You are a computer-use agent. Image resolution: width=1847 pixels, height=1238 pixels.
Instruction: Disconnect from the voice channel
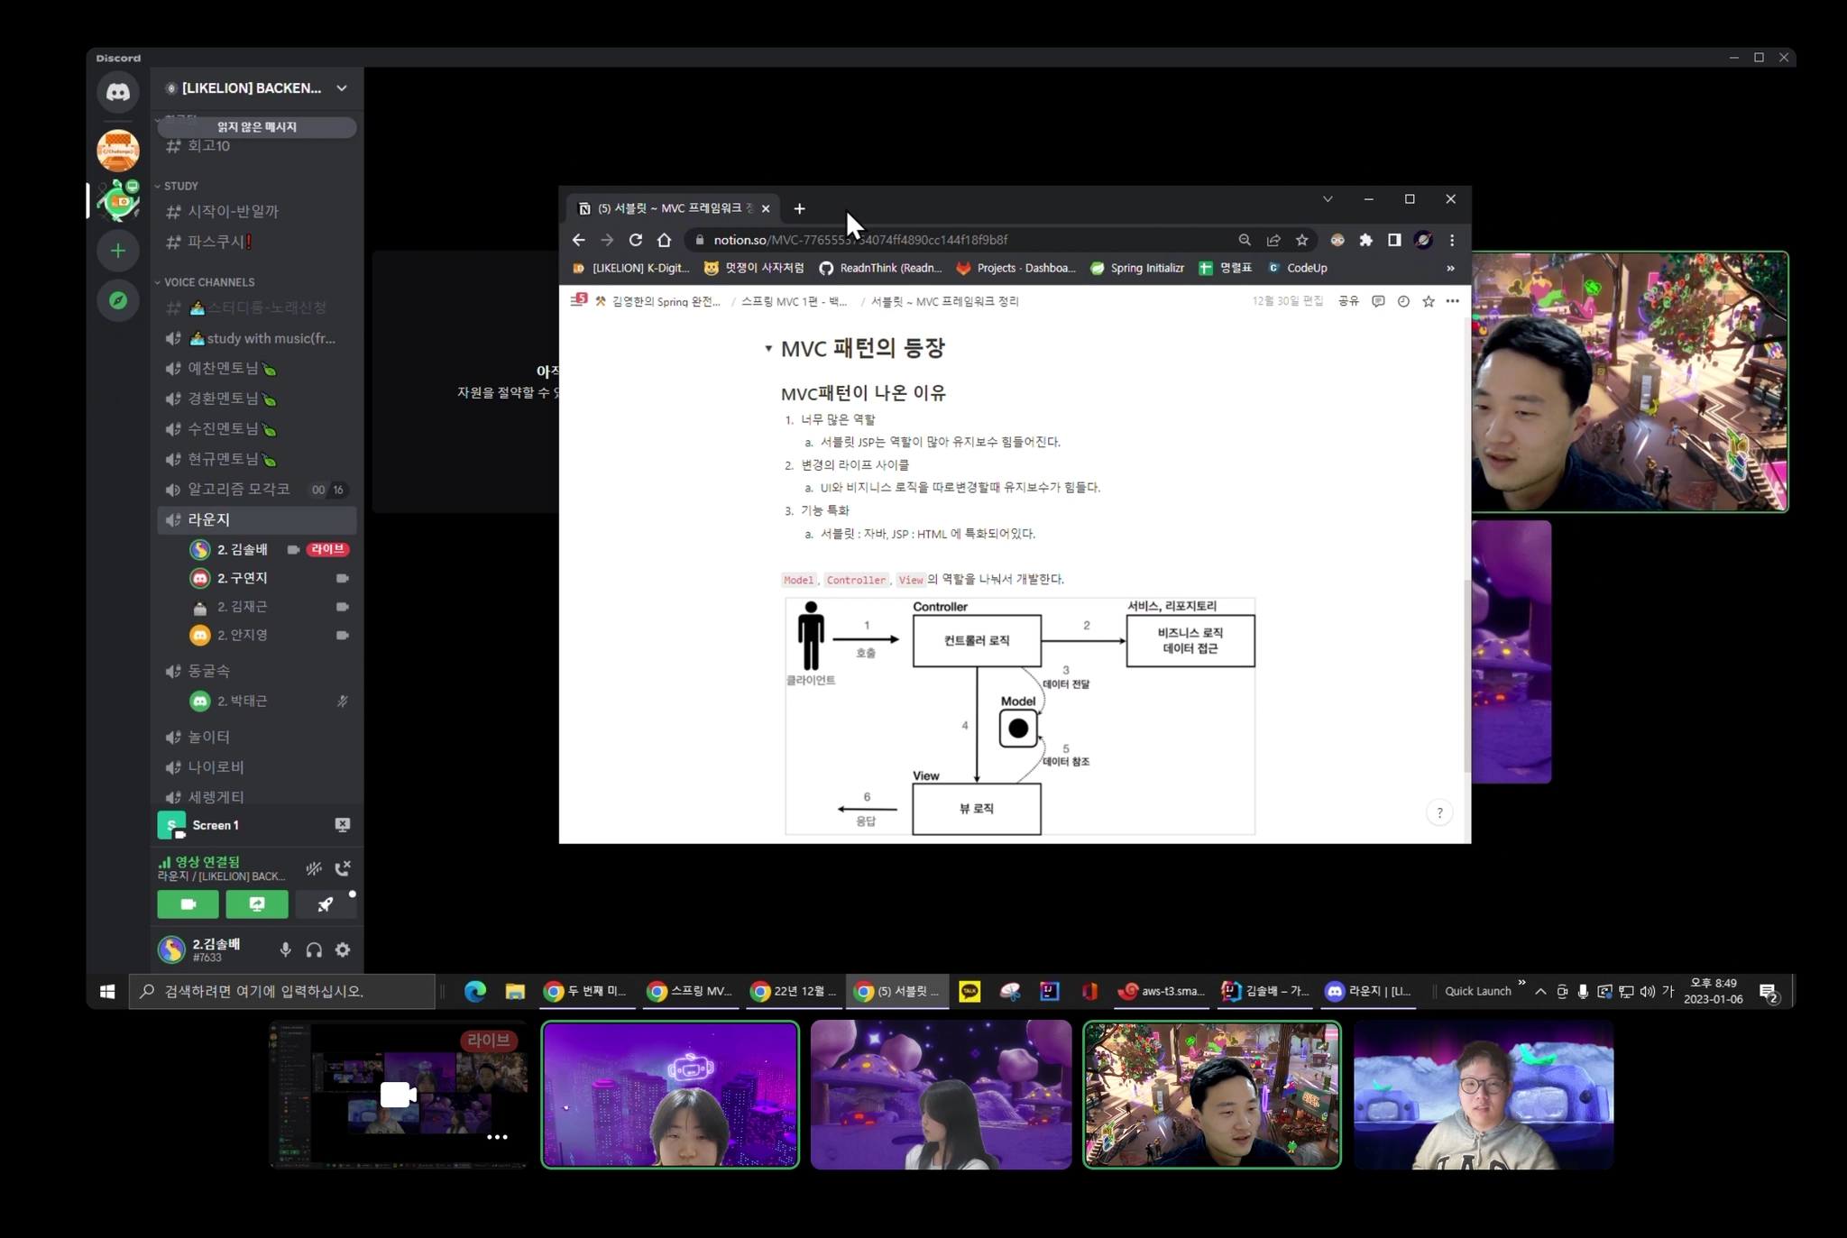(x=343, y=868)
